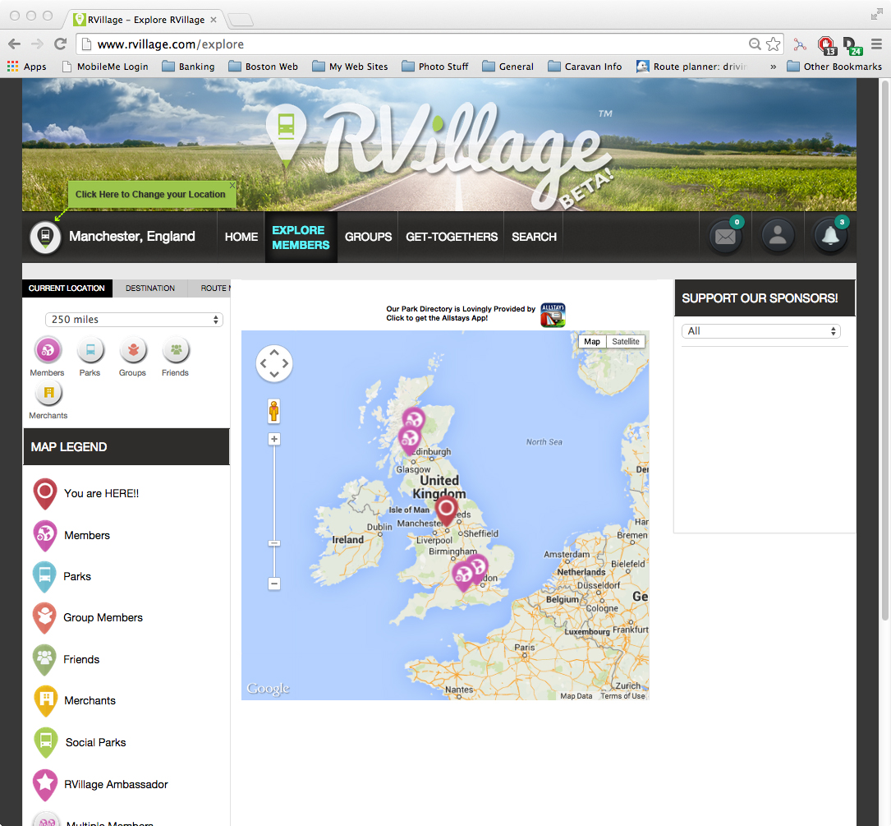This screenshot has height=826, width=891.
Task: Switch the map to Satellite view
Action: coord(626,341)
